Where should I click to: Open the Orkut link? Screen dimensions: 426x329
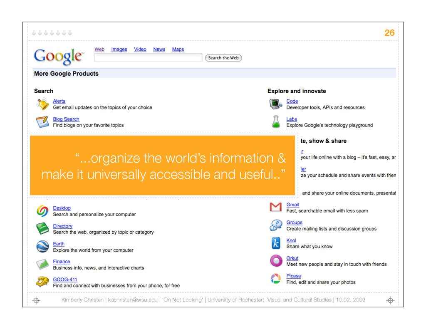[x=292, y=258]
